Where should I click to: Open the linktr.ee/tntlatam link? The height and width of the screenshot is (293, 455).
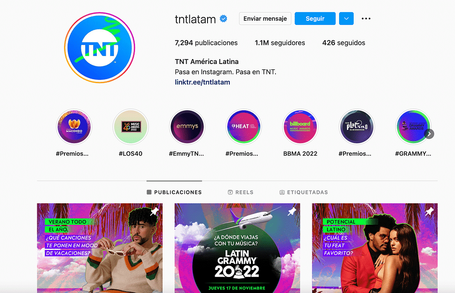[x=202, y=82]
